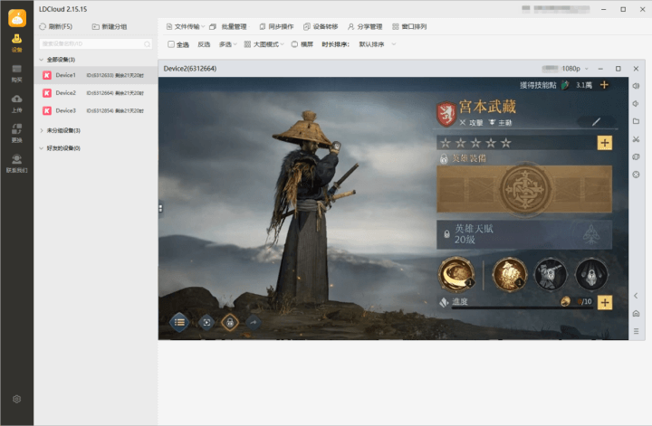Select the second golden skill icon
Viewport: 652px width, 426px height.
pyautogui.click(x=509, y=274)
